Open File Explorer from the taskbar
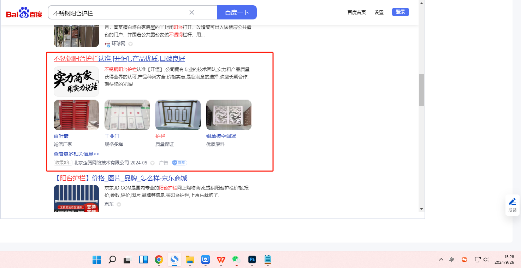This screenshot has width=521, height=268. (x=190, y=260)
